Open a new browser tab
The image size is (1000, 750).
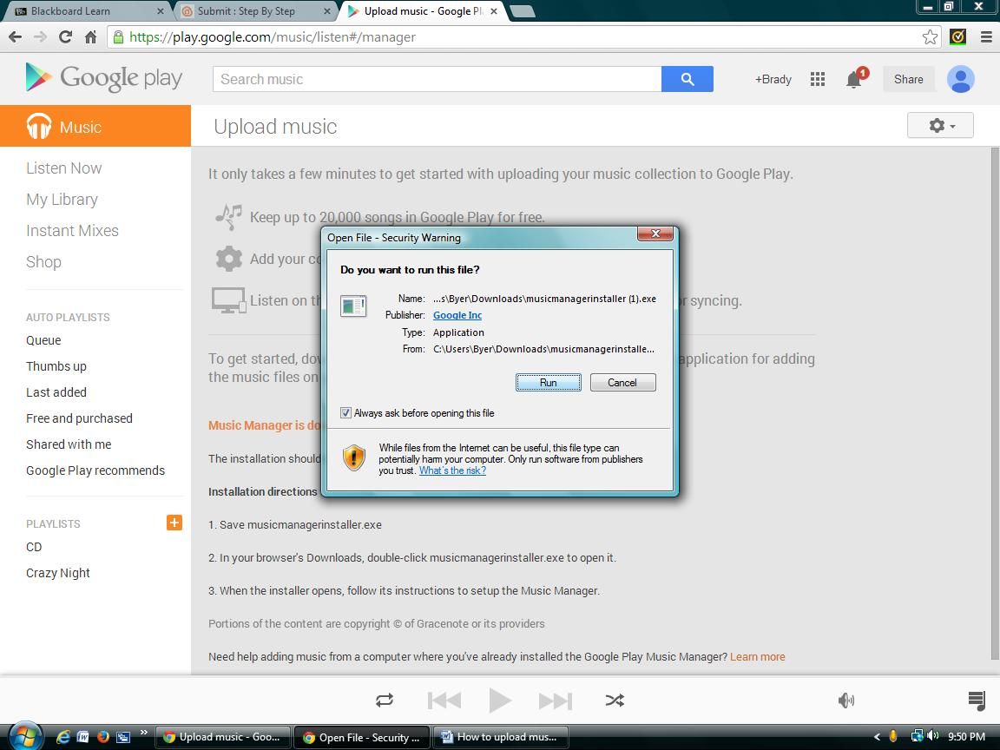(523, 10)
